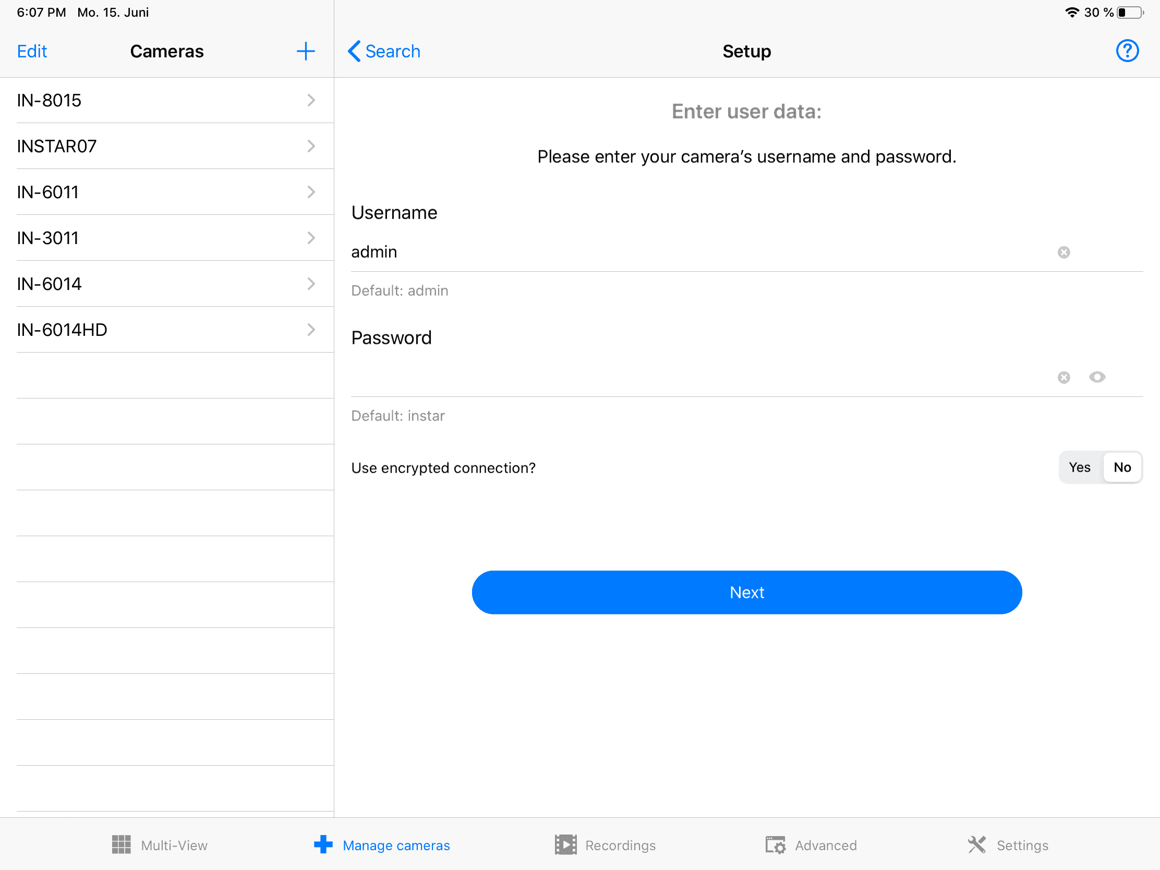This screenshot has width=1160, height=870.
Task: Open the Advanced tab
Action: [x=811, y=845]
